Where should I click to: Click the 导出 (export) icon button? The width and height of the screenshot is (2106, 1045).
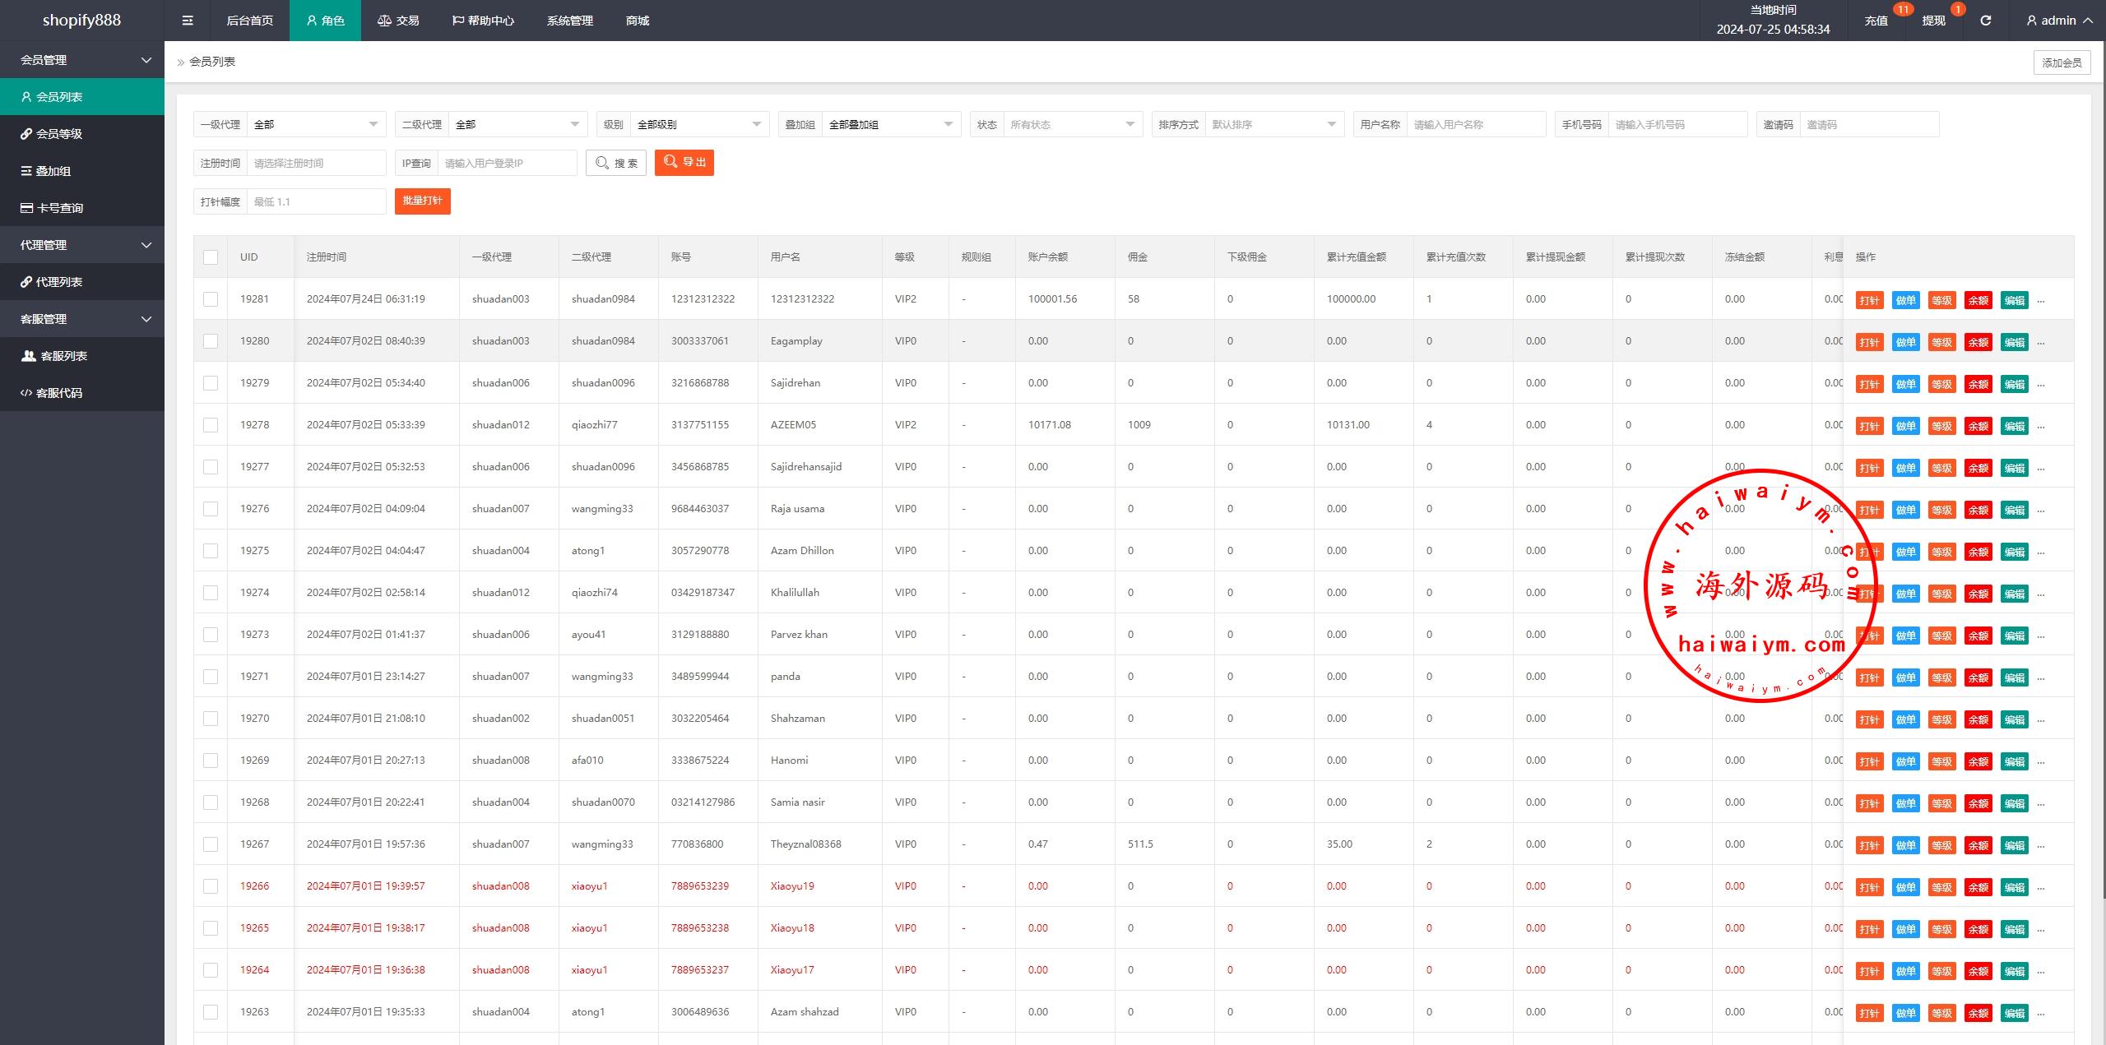tap(685, 163)
